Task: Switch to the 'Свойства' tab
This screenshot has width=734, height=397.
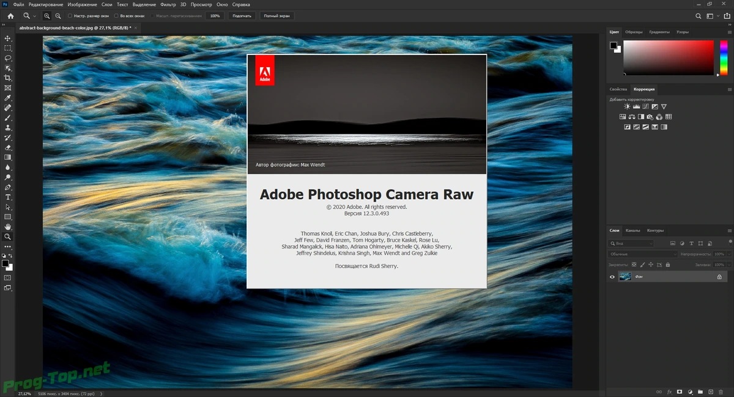Action: coord(618,89)
